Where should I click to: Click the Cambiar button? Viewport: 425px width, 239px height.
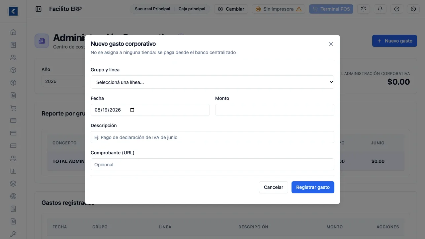[x=231, y=9]
